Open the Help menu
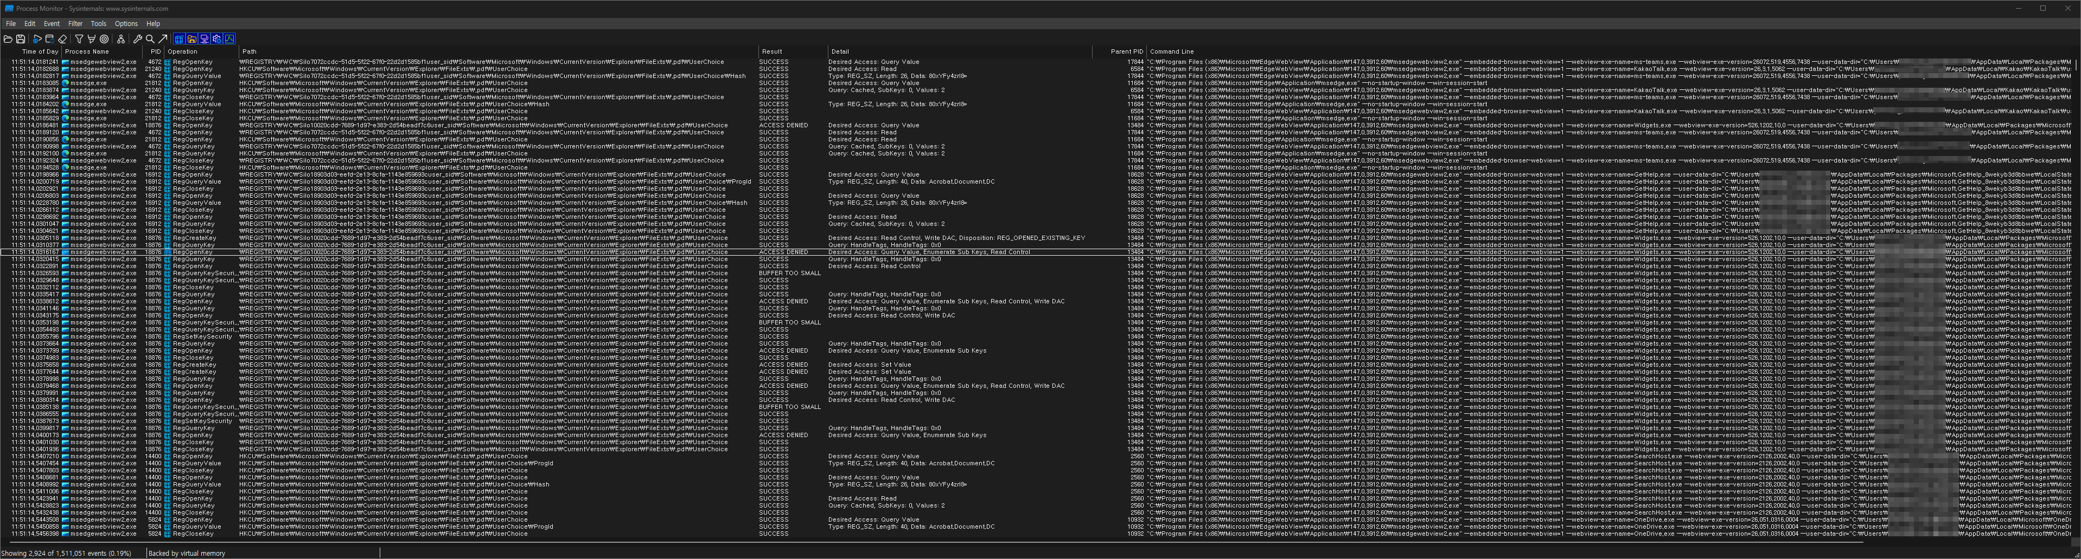 pyautogui.click(x=152, y=23)
